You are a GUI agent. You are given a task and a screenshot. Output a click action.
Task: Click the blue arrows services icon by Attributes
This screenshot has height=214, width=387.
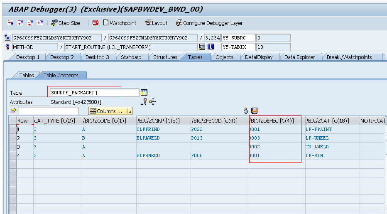(153, 101)
